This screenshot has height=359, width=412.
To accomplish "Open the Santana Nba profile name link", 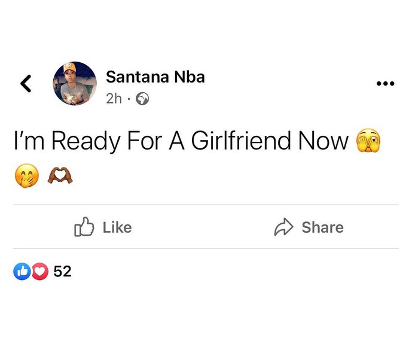I will pyautogui.click(x=155, y=77).
